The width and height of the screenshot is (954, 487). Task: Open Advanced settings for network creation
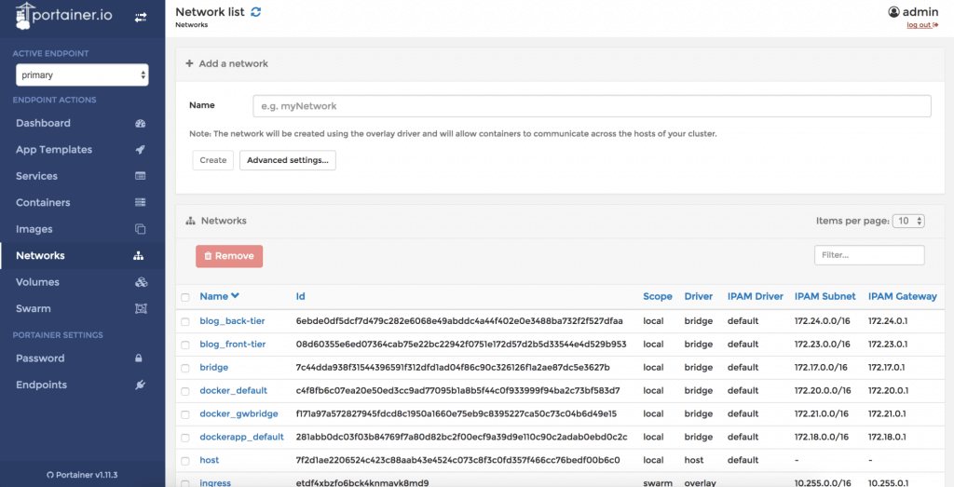click(x=288, y=160)
